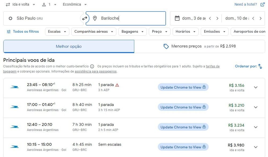Expand the 10:15 – 15:00 nonstop flight
The width and height of the screenshot is (268, 157).
point(256,147)
